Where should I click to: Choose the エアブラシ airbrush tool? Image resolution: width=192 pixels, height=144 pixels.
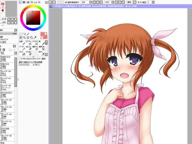pos(29,43)
